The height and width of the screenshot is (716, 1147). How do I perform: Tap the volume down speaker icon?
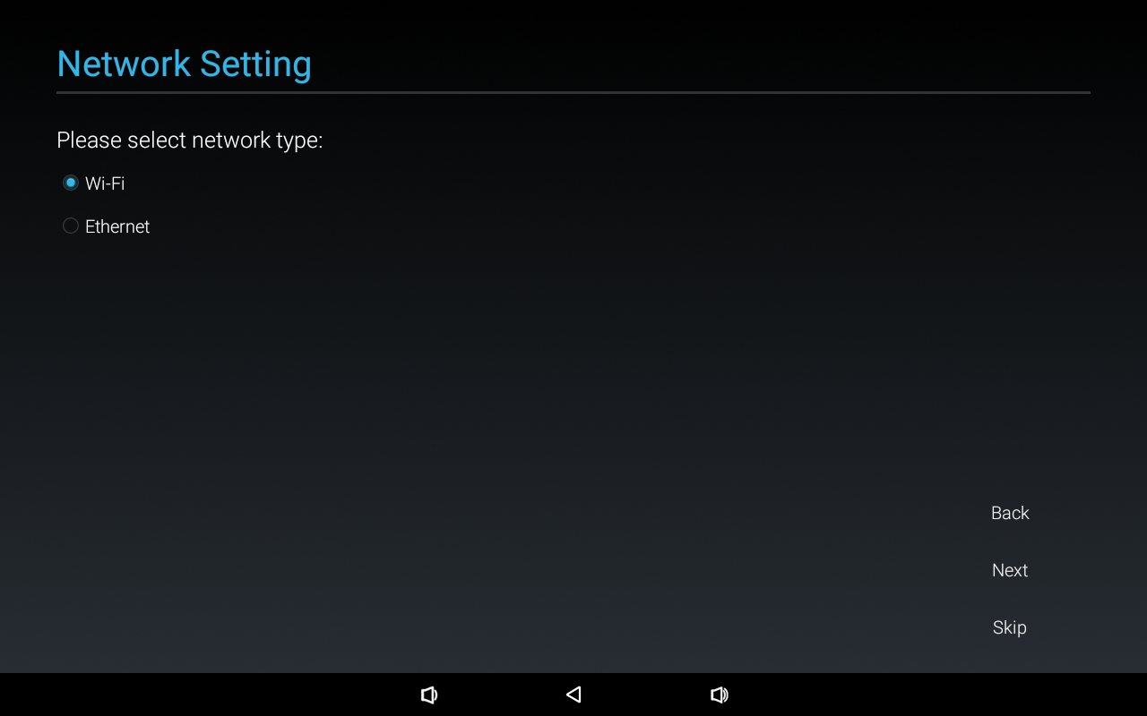point(429,695)
